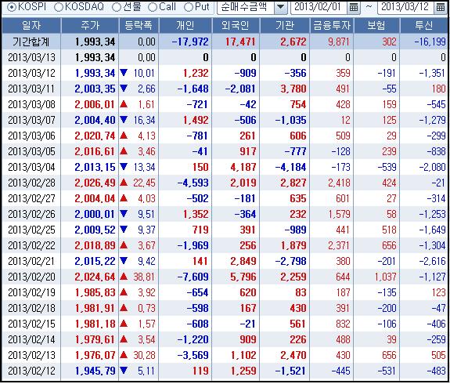The width and height of the screenshot is (450, 384).
Task: Open the end date calendar picker icon
Action: click(441, 7)
